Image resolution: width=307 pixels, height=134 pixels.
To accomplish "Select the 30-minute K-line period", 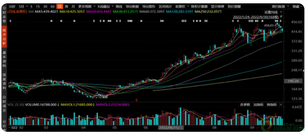I will click(x=45, y=6).
